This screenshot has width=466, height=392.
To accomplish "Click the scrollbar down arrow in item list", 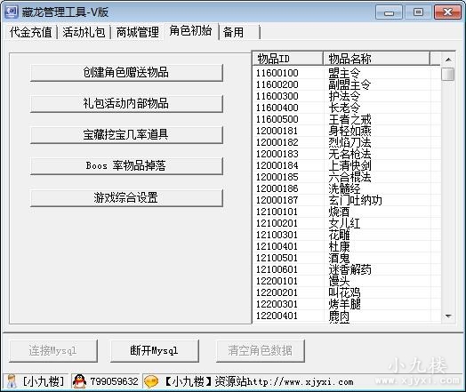I will (448, 316).
